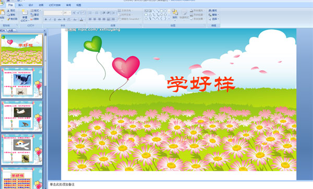
Task: Select the Format Painter (格式刷) tool
Action: 12,19
